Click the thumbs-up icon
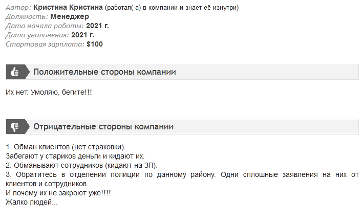364x224 pixels. click(15, 72)
